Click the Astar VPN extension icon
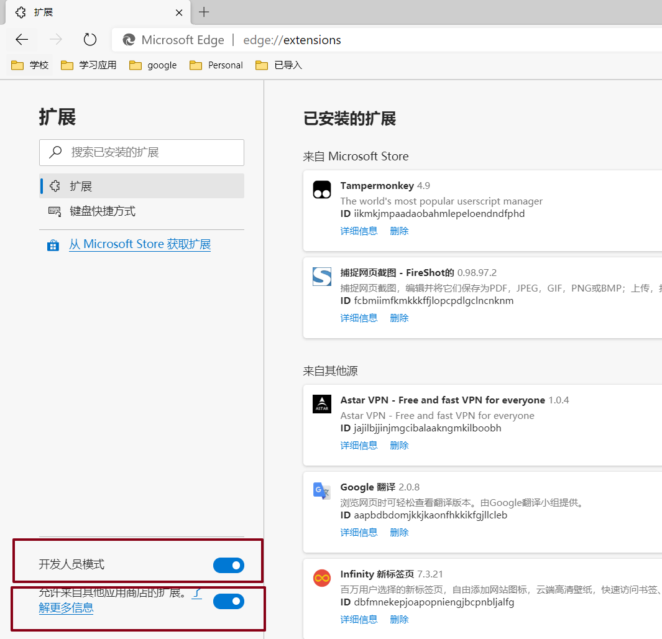 tap(321, 404)
